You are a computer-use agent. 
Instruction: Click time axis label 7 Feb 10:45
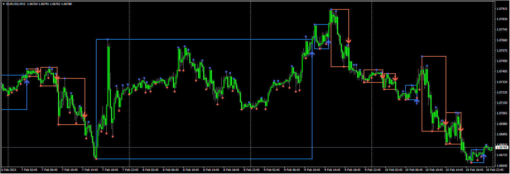70,170
